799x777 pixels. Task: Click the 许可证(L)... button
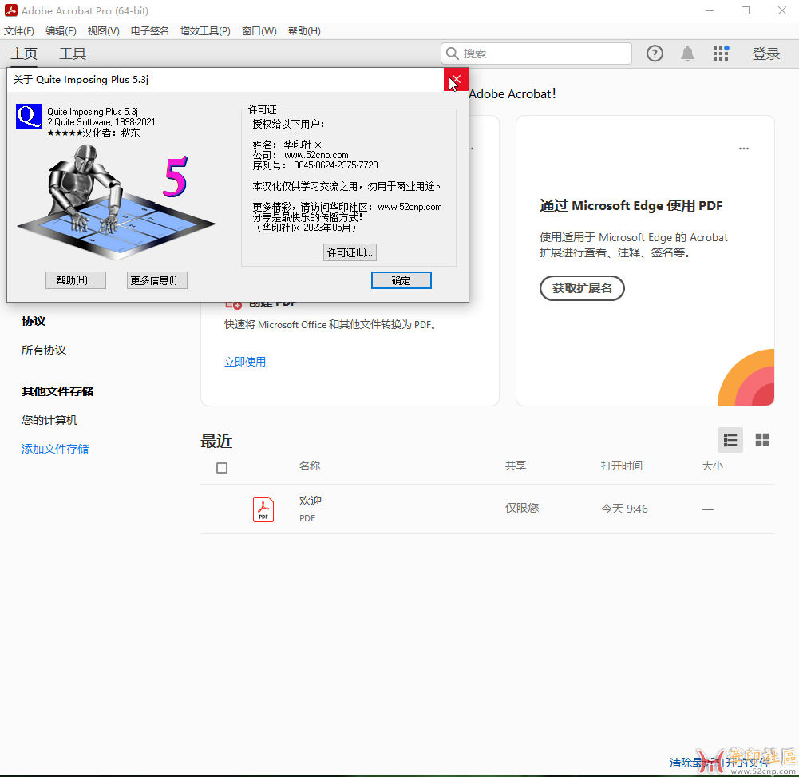350,252
